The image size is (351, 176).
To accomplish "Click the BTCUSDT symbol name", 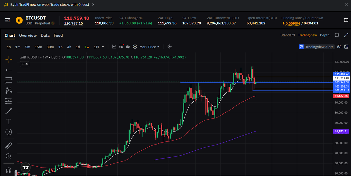I will tap(35, 18).
